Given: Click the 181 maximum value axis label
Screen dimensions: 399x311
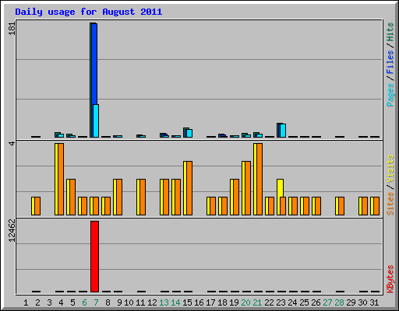Looking at the screenshot, I should 12,29.
